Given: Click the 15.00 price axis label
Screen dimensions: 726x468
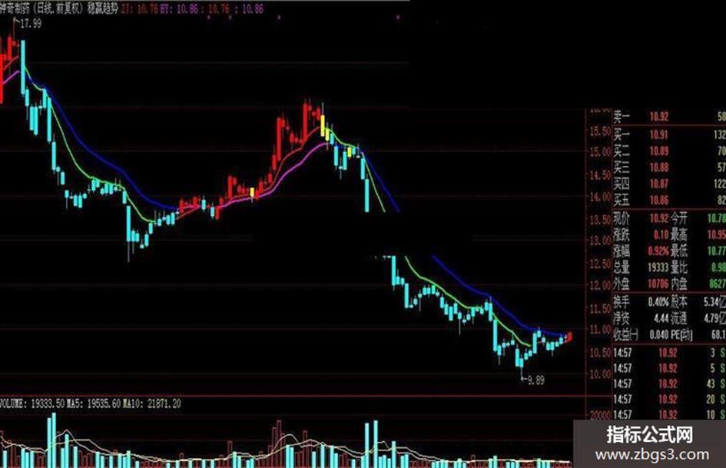Looking at the screenshot, I should point(601,152).
